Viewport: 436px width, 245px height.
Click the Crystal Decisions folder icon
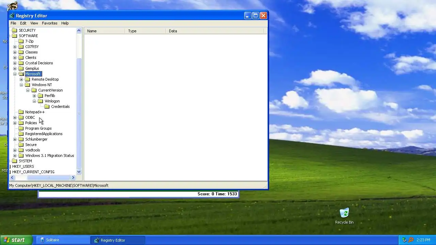pyautogui.click(x=21, y=63)
